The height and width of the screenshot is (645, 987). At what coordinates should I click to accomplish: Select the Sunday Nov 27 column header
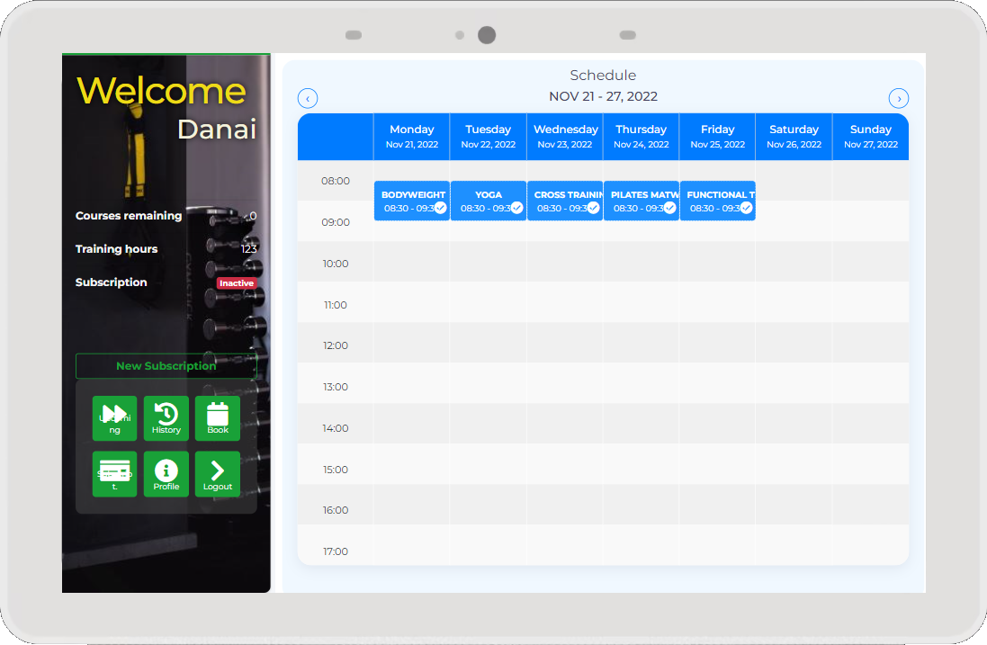[x=871, y=137]
